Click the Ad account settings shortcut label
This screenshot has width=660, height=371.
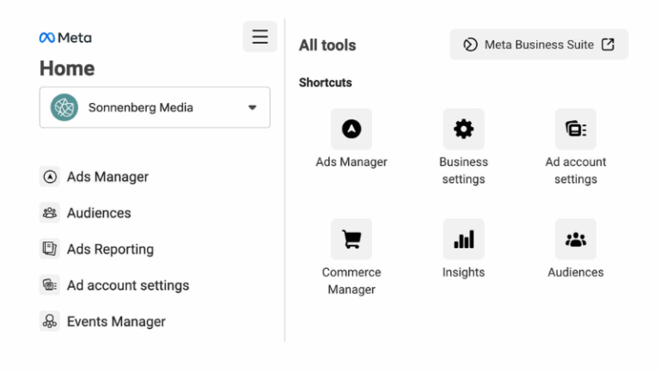(576, 170)
